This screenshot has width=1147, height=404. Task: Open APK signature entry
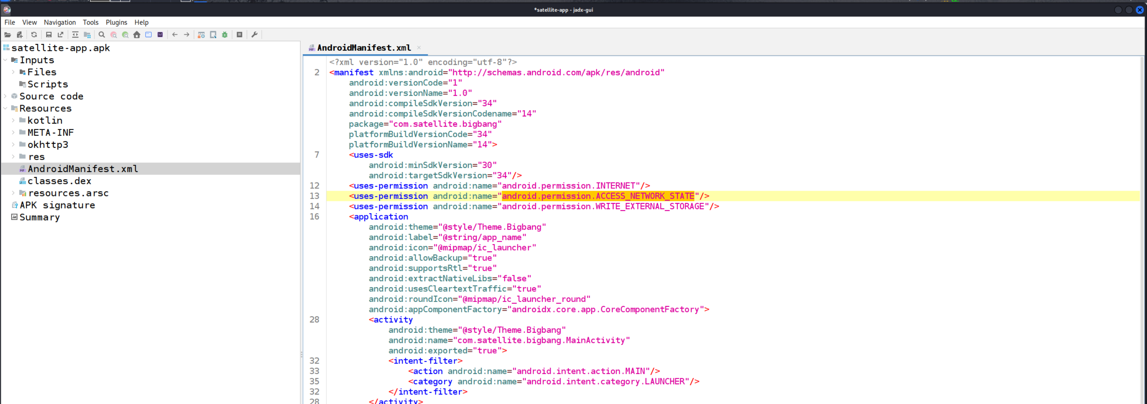click(57, 205)
